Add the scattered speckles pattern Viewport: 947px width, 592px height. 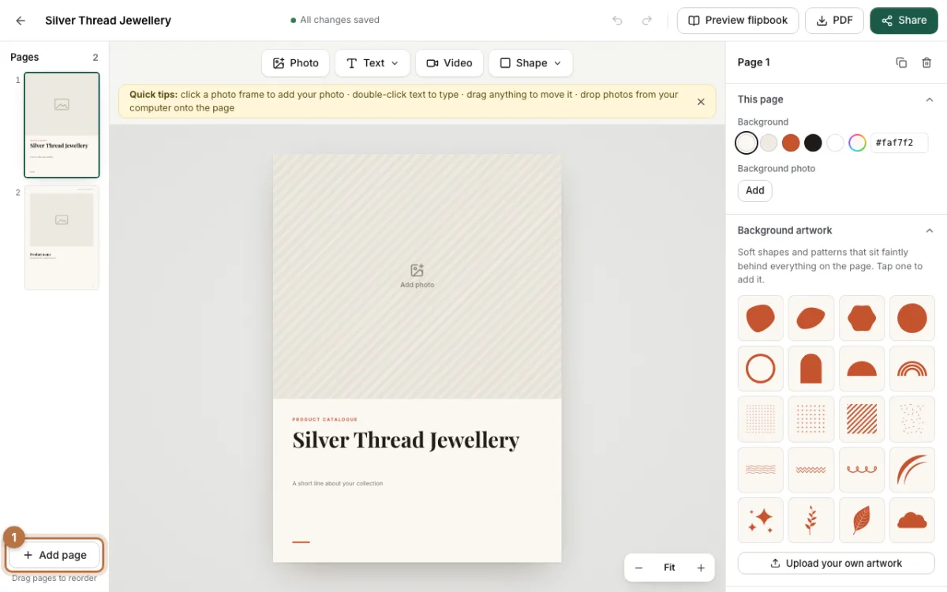912,419
